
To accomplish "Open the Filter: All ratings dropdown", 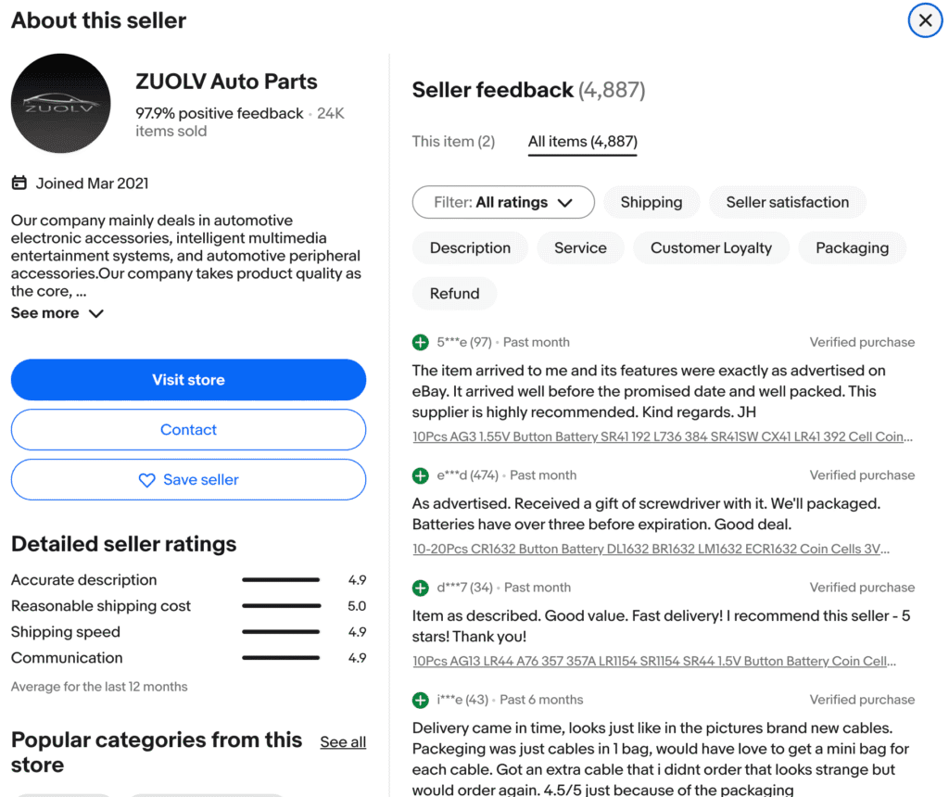I will point(503,202).
